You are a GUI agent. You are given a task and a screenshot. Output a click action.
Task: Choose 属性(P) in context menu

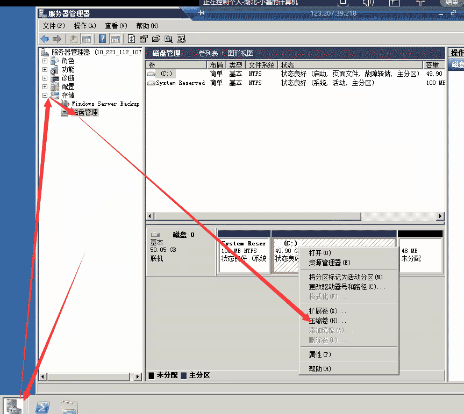tap(349, 354)
